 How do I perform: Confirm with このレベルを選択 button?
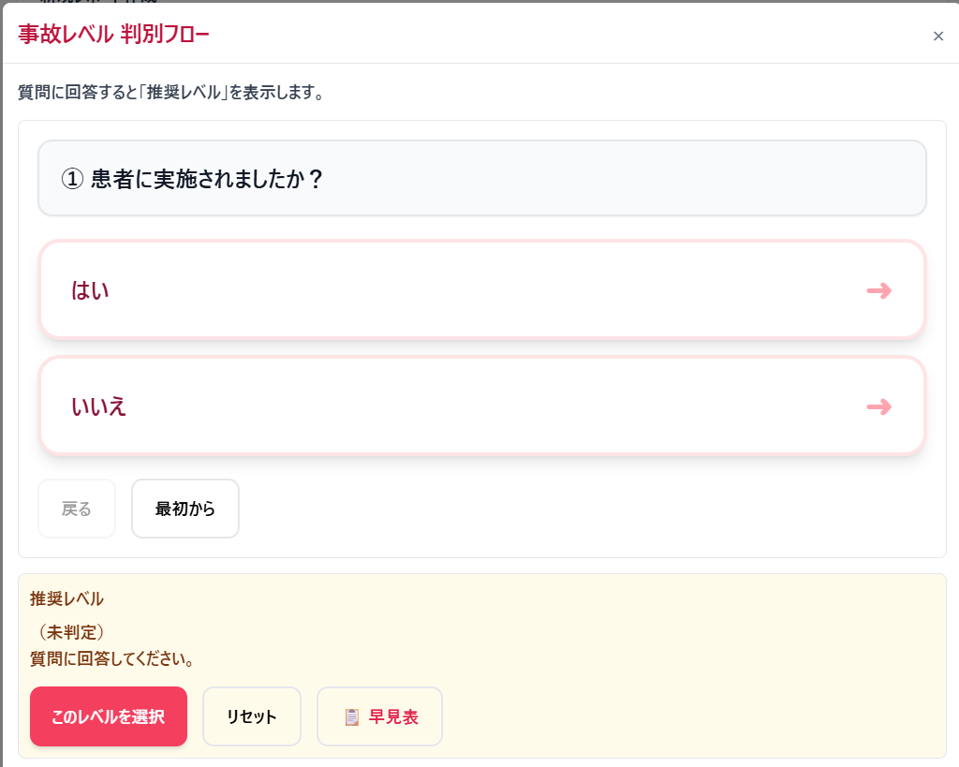[109, 716]
